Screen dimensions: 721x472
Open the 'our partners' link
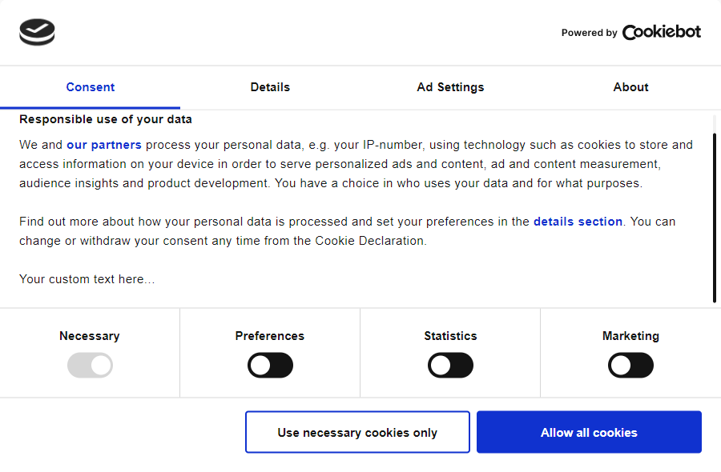(x=104, y=145)
